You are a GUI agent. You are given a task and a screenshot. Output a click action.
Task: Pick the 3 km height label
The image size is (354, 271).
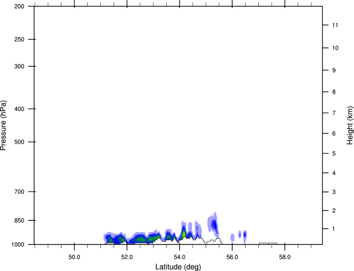tap(334, 192)
